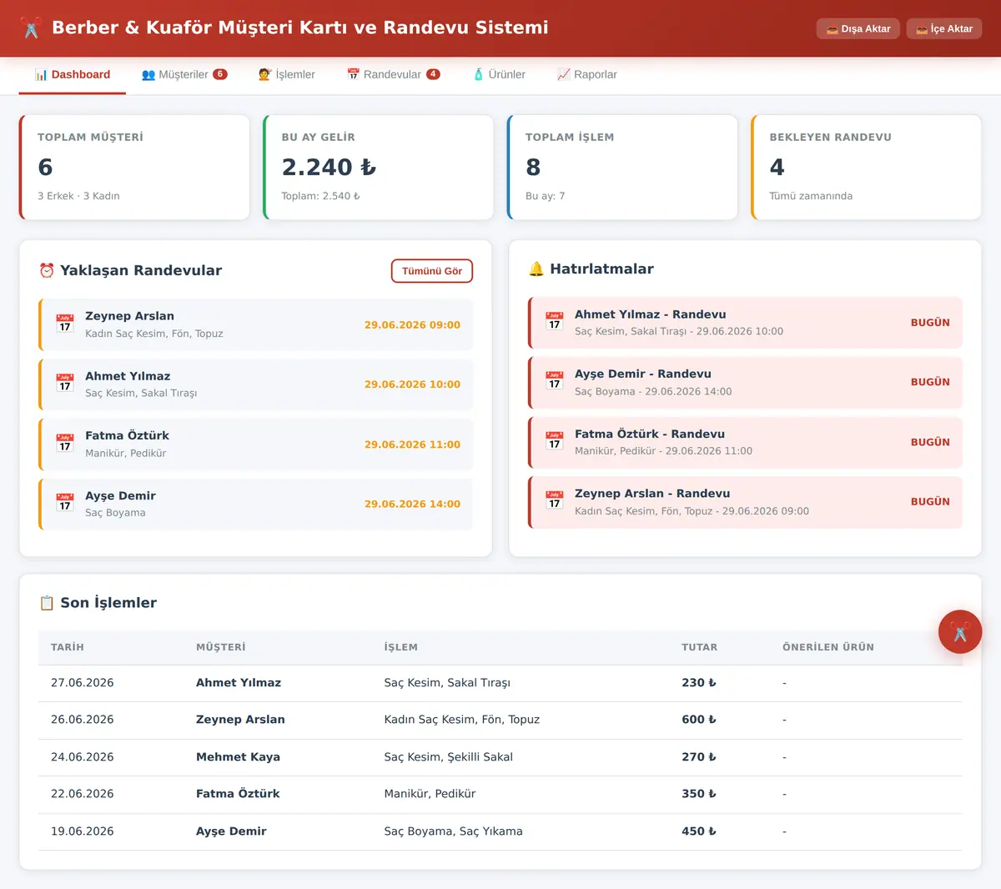Click the date '22.06.2026' in Son İşlemler
Viewport: 1001px width, 889px height.
tap(83, 794)
